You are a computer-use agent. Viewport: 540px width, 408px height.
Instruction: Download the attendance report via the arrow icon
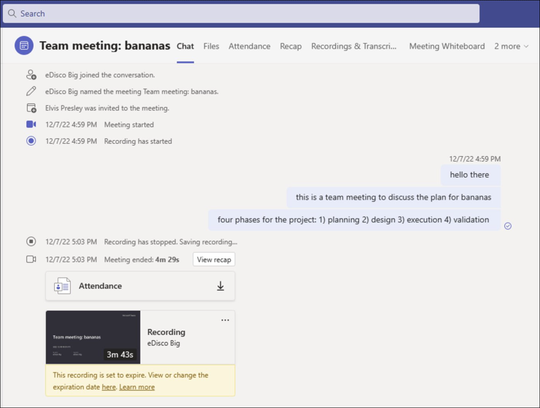(x=220, y=285)
